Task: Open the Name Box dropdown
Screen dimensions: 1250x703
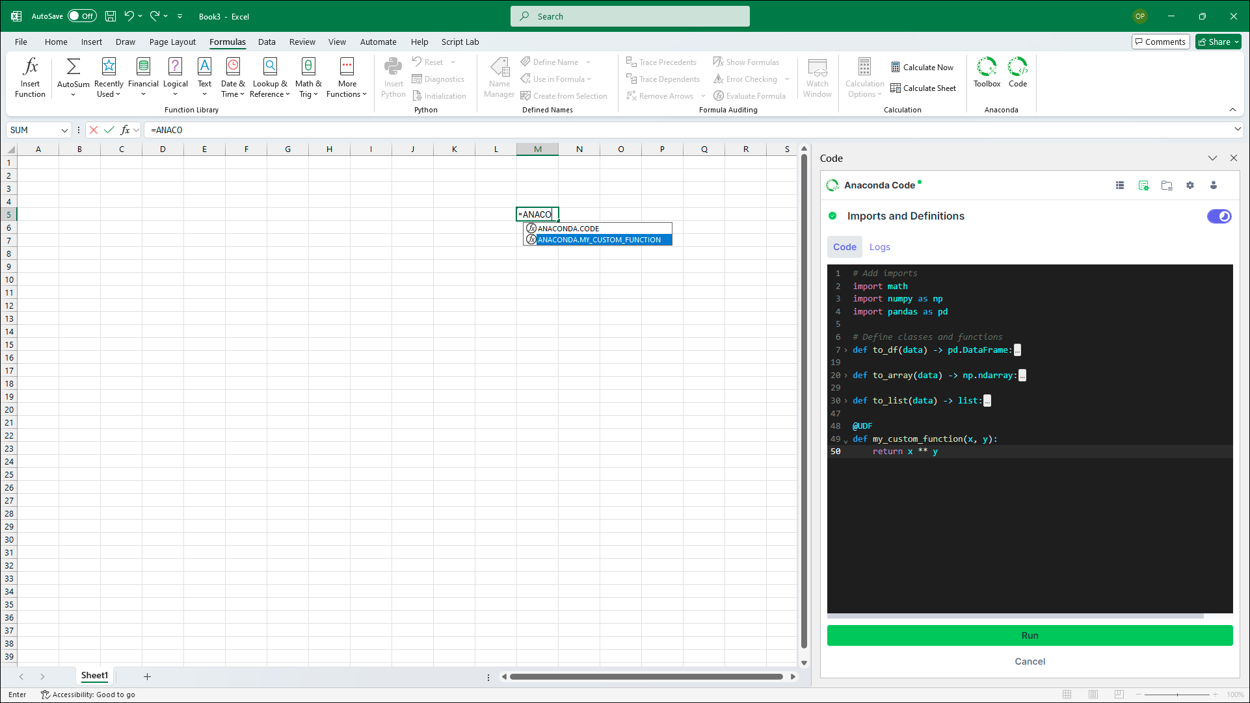Action: [64, 130]
